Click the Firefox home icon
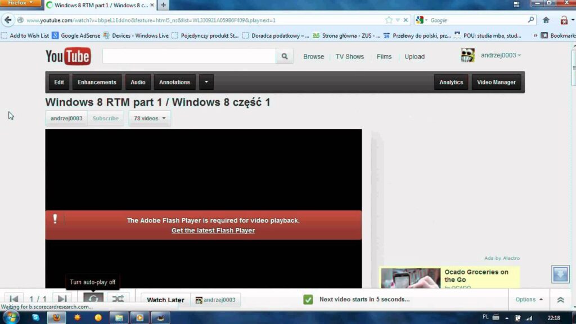The image size is (576, 324). (x=546, y=20)
